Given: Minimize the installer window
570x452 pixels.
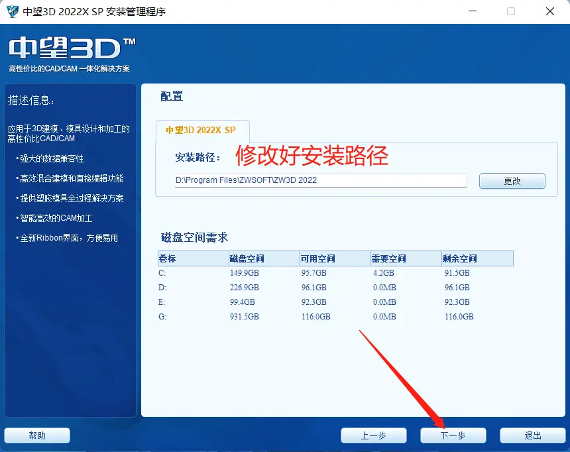Looking at the screenshot, I should (473, 11).
